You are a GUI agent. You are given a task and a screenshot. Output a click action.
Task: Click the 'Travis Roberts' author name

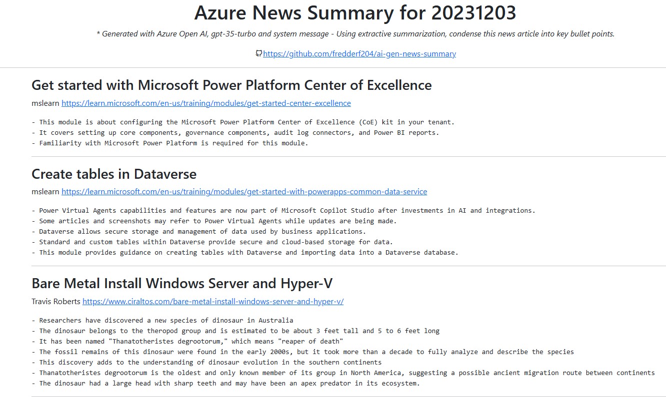coord(56,302)
